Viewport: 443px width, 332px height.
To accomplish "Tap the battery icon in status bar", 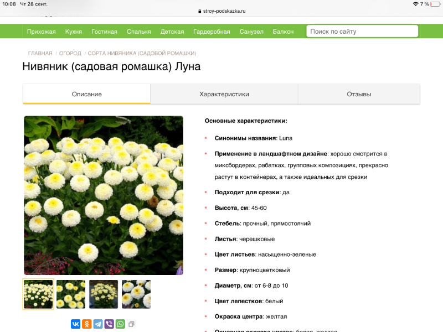I will pyautogui.click(x=435, y=4).
